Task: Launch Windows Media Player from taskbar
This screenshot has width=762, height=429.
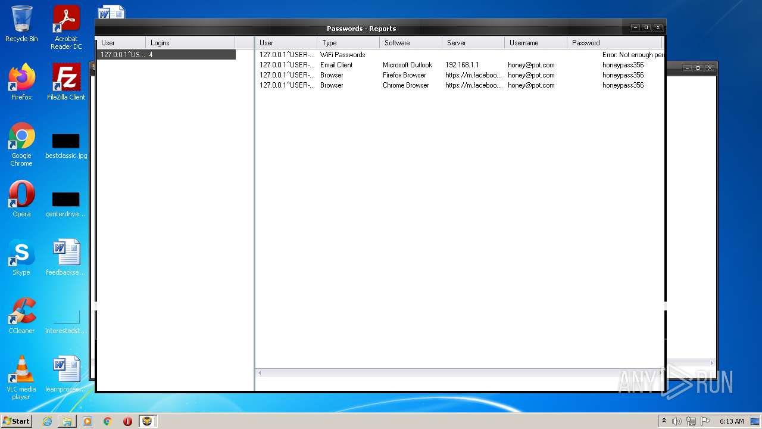Action: tap(88, 421)
